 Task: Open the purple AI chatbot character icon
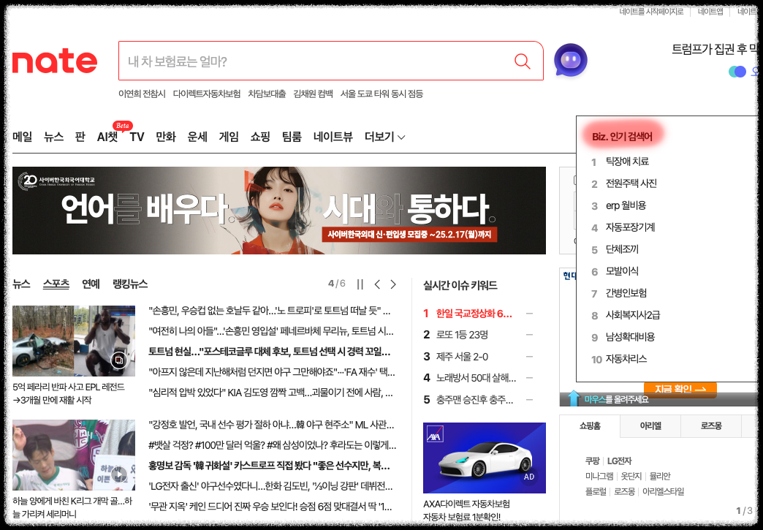(570, 61)
